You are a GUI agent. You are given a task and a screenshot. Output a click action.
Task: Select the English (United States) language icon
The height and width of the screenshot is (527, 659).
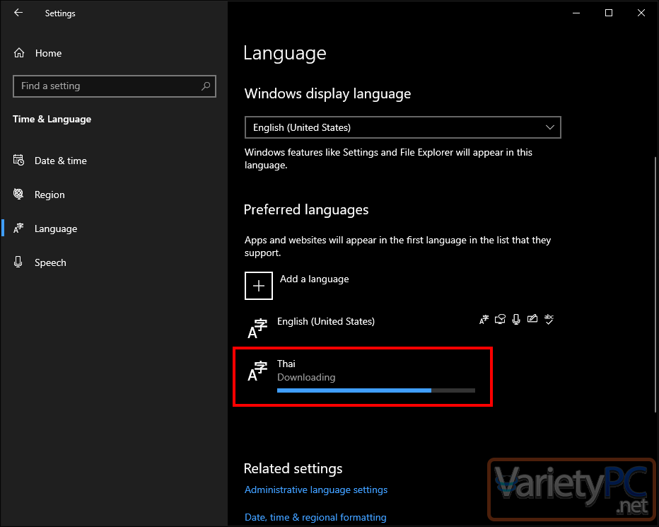(x=257, y=328)
